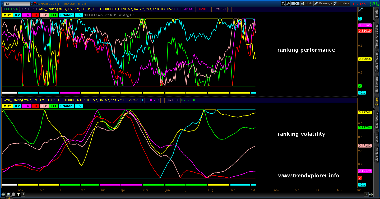The height and width of the screenshot is (199, 380).
Task: Click the upper GMR_Ranking study title with 100:0
Action: pos(99,9)
